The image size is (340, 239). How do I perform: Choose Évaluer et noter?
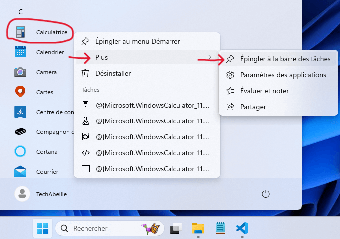click(x=278, y=91)
